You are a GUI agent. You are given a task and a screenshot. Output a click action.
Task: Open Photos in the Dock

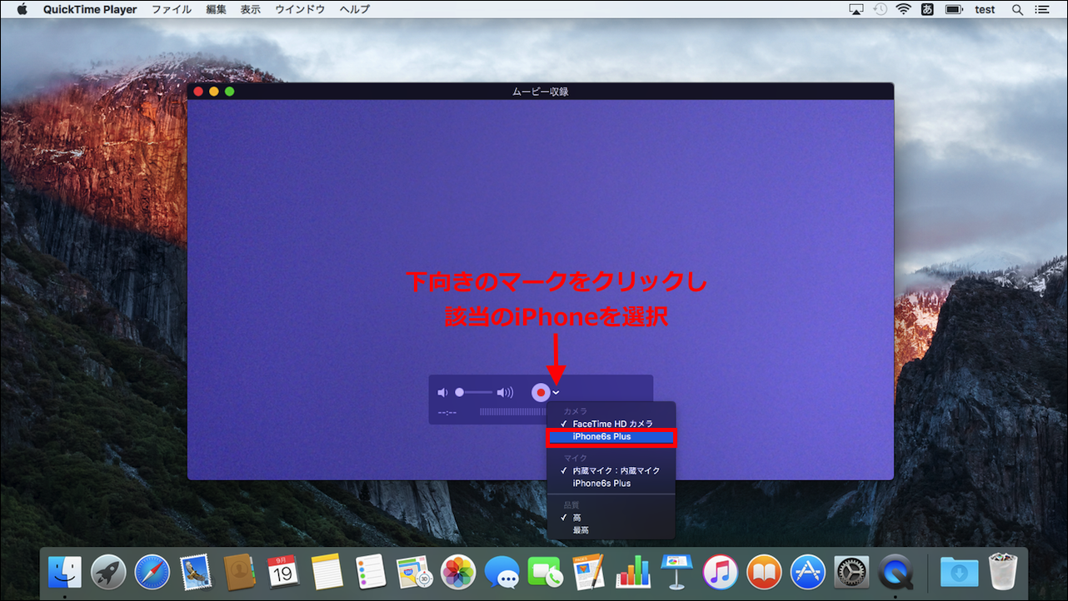coord(458,572)
